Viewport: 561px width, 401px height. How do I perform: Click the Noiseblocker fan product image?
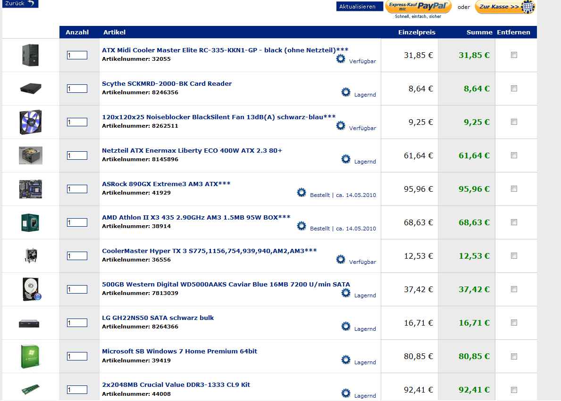tap(30, 122)
